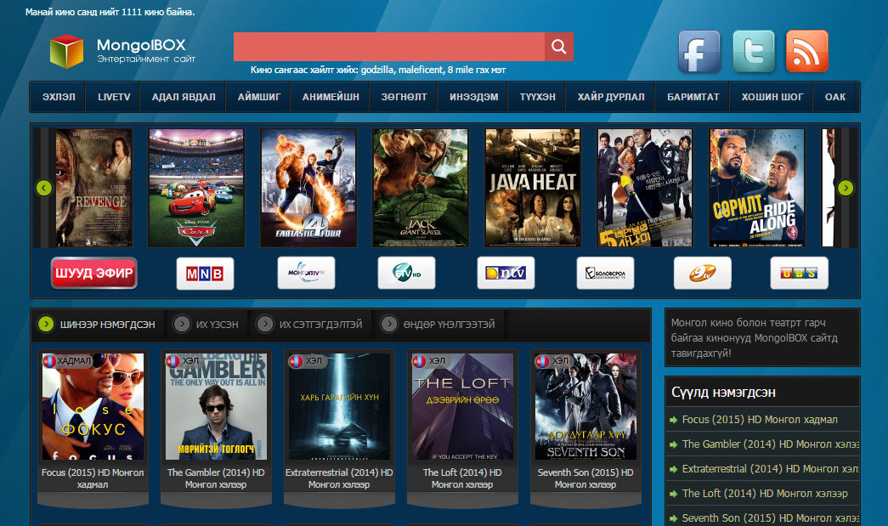Open the Twitter social icon
Screen dimensions: 888x526
(753, 52)
